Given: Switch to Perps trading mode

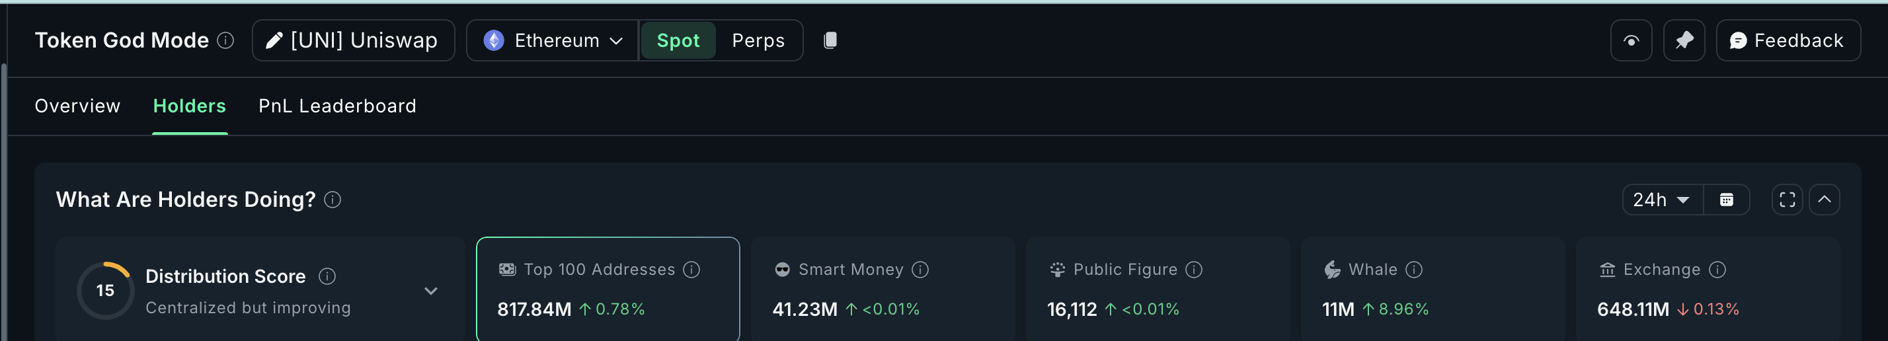Looking at the screenshot, I should tap(758, 40).
